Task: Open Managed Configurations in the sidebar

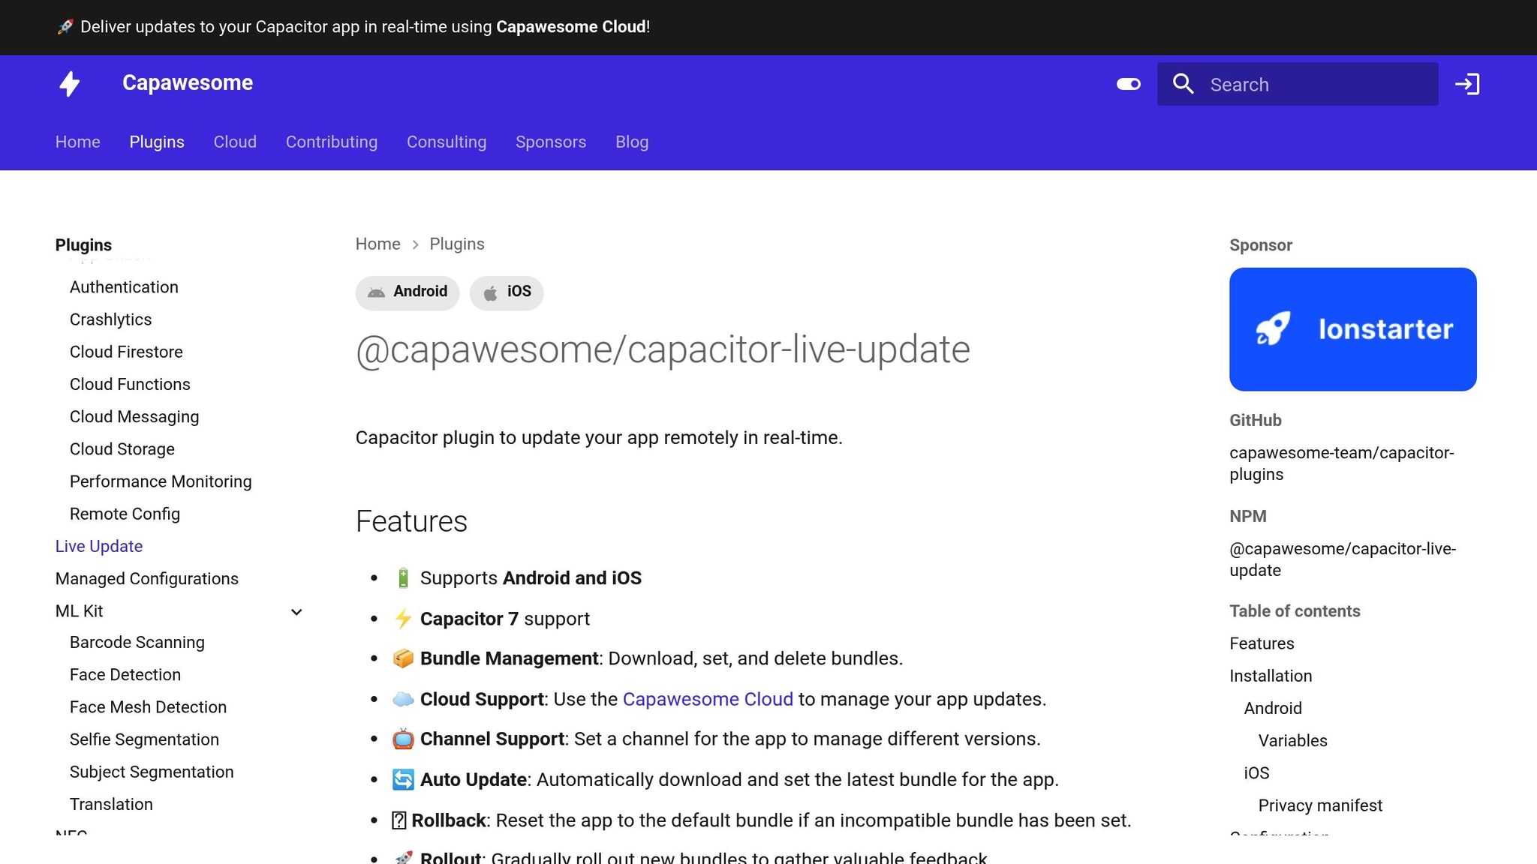Action: [x=147, y=578]
